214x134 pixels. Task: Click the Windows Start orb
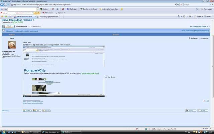[3, 132]
